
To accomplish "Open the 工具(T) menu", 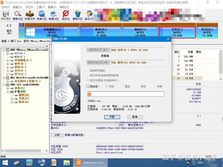I will [41, 7].
